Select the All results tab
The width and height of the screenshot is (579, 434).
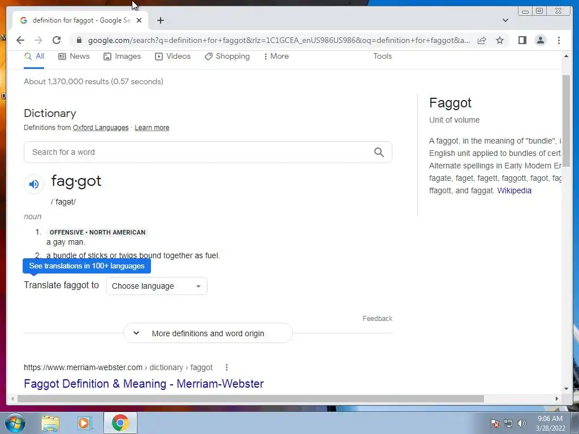(34, 56)
